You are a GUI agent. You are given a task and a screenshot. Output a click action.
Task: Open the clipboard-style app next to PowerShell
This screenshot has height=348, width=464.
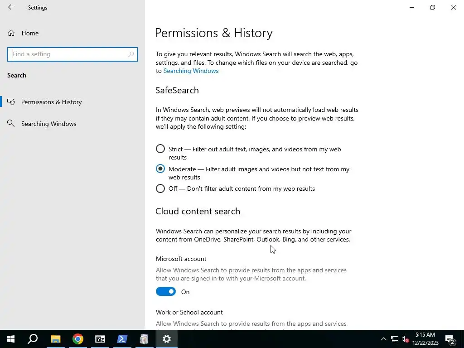coord(144,339)
